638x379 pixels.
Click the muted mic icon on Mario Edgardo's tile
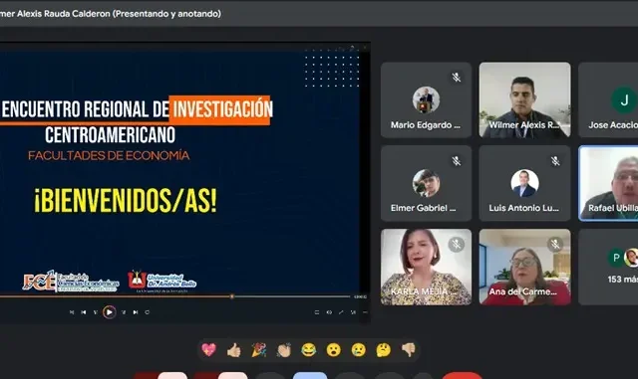pyautogui.click(x=457, y=78)
